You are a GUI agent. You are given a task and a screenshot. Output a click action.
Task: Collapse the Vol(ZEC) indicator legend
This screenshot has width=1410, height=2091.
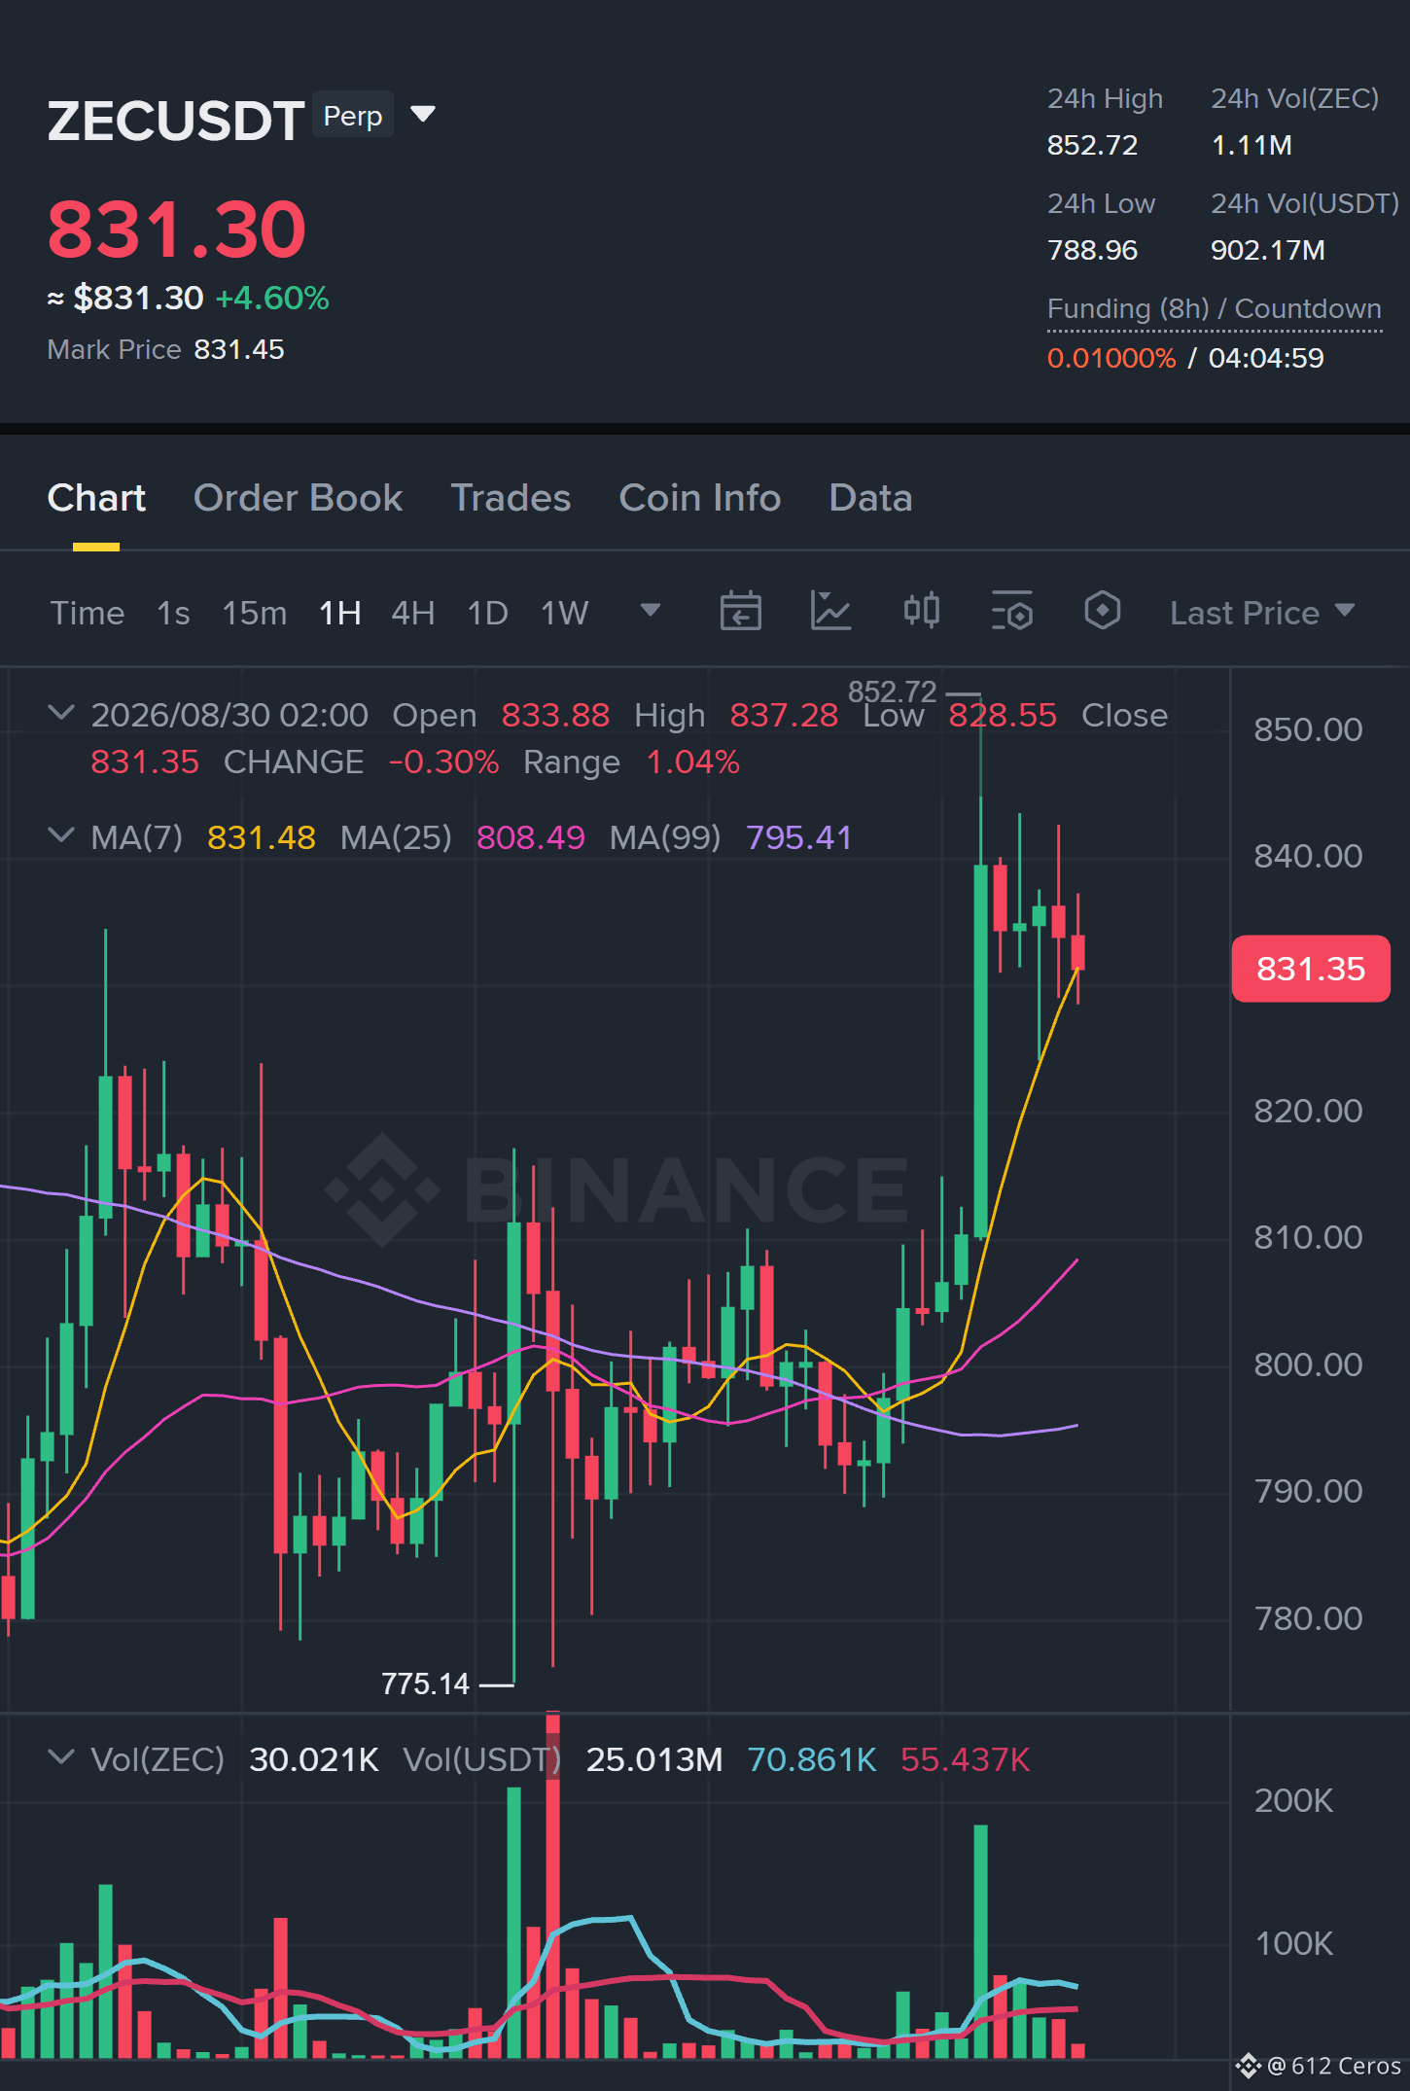coord(60,1757)
